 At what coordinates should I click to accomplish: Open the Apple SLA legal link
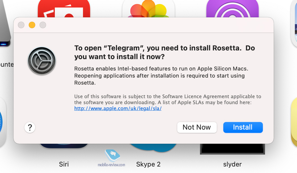coord(118,108)
